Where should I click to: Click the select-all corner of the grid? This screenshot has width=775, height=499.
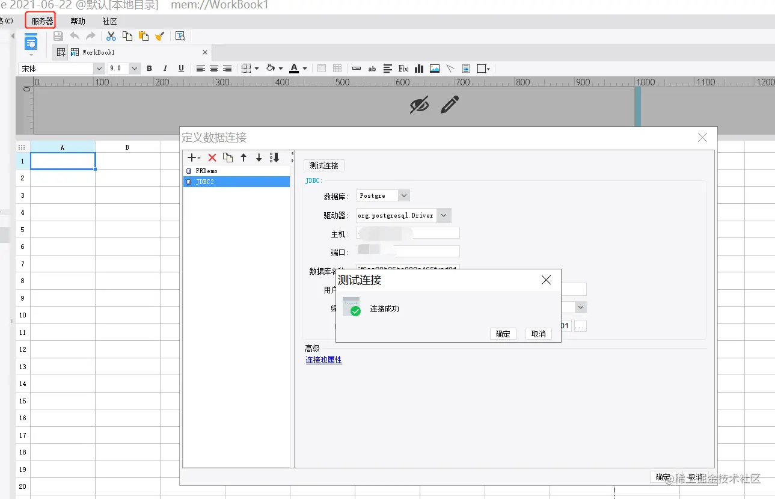point(23,147)
